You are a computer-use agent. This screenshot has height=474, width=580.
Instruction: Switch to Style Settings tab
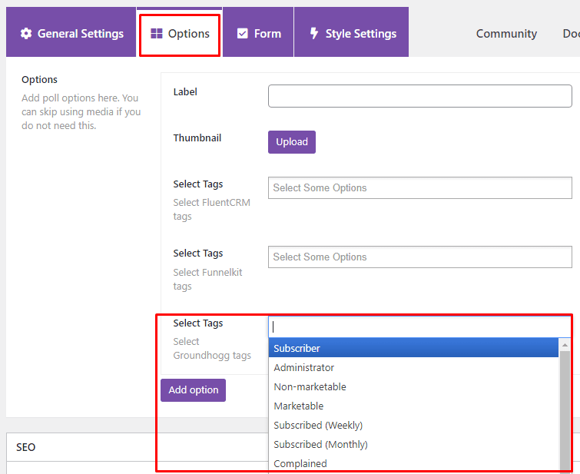click(x=351, y=32)
